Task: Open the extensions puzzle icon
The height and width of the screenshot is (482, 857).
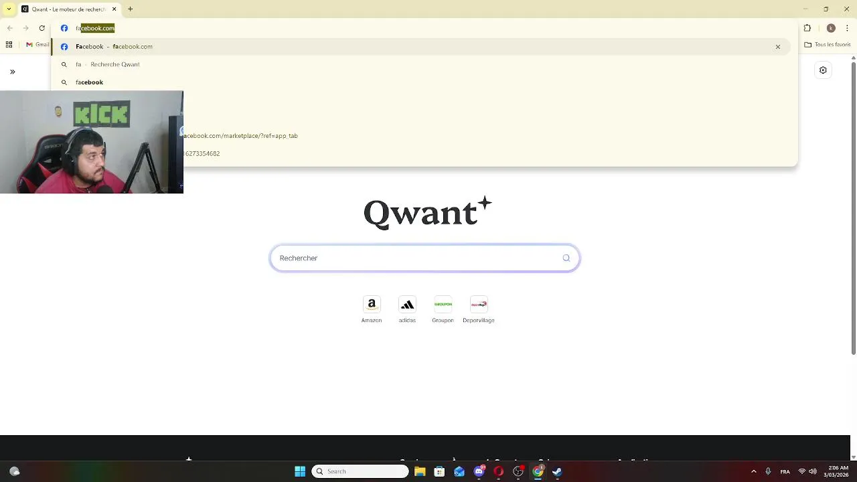Action: point(807,28)
